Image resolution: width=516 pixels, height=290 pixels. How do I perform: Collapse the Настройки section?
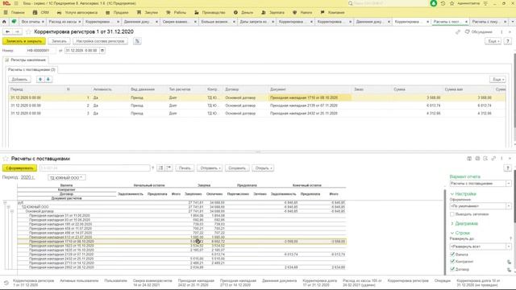(452, 194)
